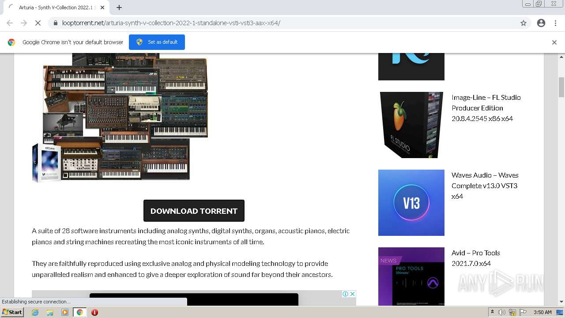Click the 3:50 AM taskbar clock
This screenshot has height=318, width=565.
[542, 312]
